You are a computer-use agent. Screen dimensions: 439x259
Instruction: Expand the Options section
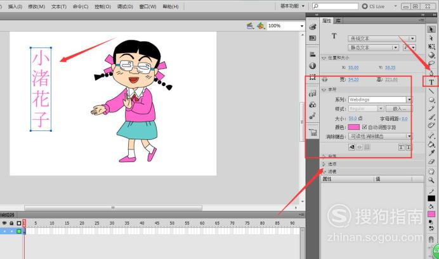click(324, 164)
